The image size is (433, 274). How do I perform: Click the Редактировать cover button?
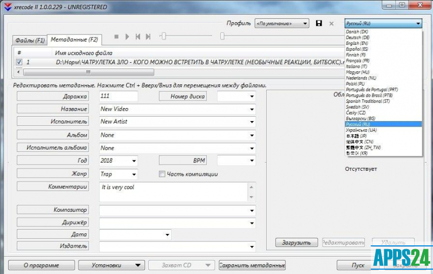pos(343,243)
